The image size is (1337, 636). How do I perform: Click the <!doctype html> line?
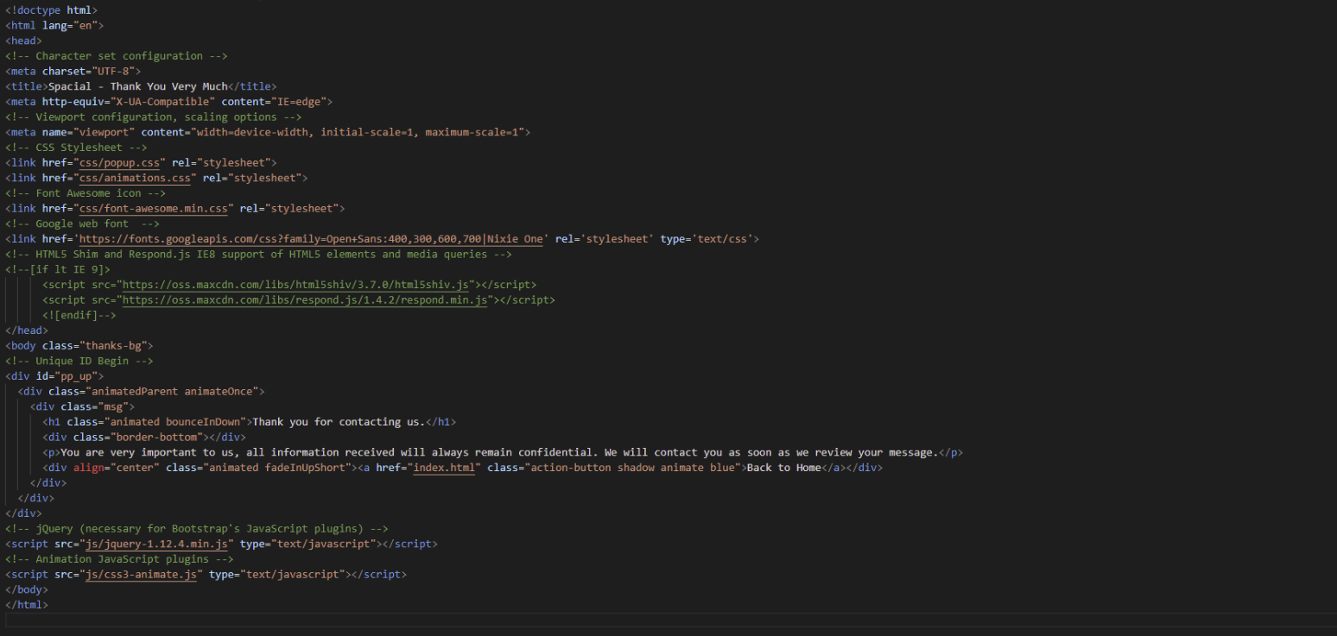click(51, 9)
